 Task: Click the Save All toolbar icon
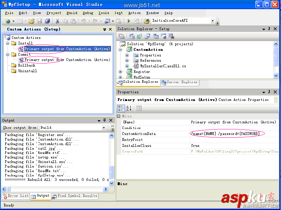(x=47, y=21)
